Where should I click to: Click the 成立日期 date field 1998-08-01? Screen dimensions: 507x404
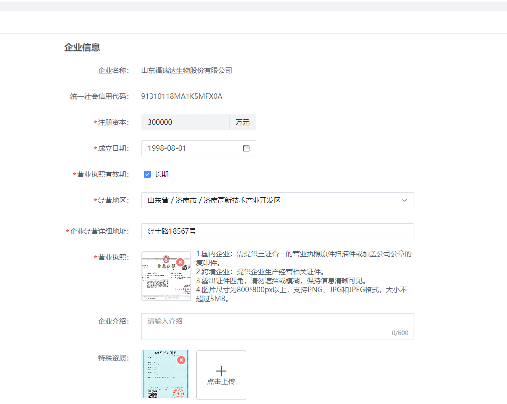tap(198, 148)
